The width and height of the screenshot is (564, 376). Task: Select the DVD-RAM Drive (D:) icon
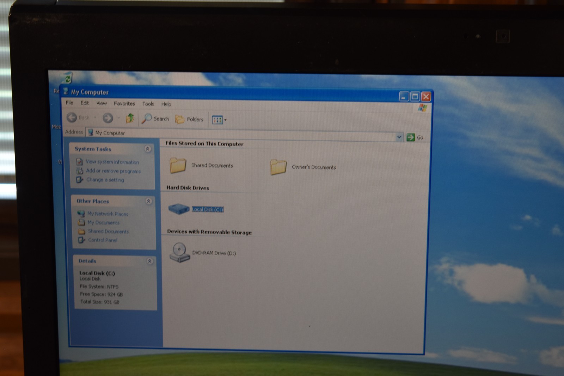pyautogui.click(x=180, y=253)
